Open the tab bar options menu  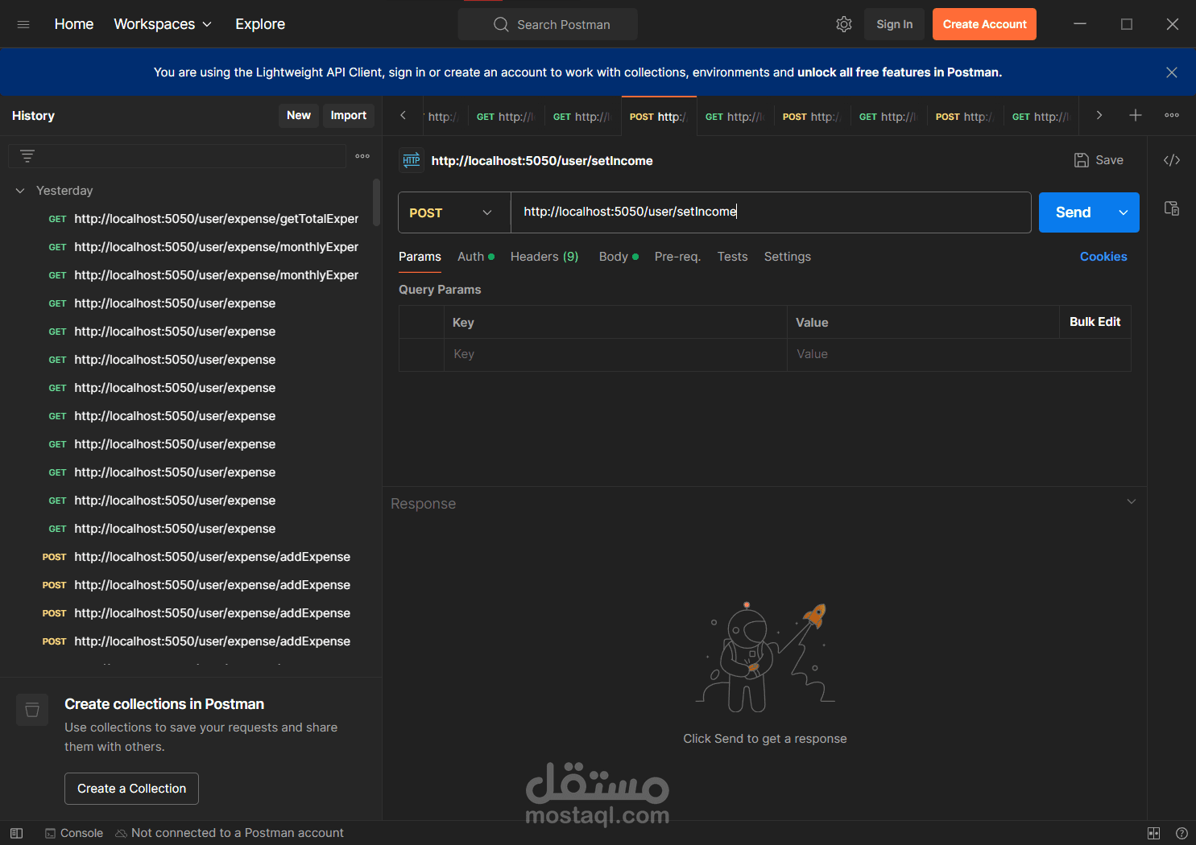[x=1172, y=115]
